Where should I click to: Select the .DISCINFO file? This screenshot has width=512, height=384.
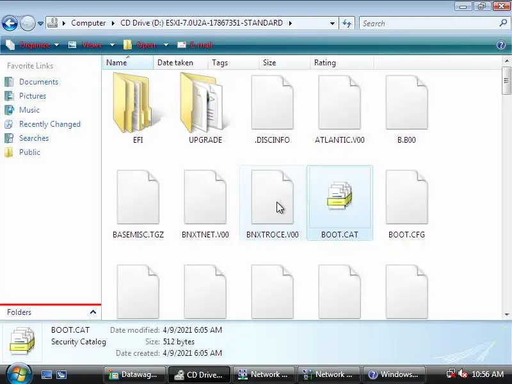(273, 109)
